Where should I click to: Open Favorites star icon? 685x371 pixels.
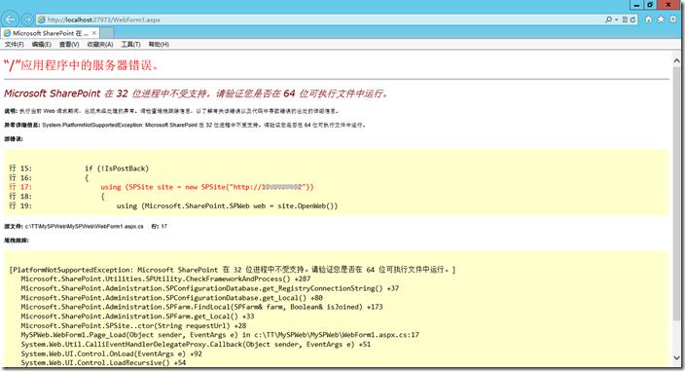click(661, 19)
